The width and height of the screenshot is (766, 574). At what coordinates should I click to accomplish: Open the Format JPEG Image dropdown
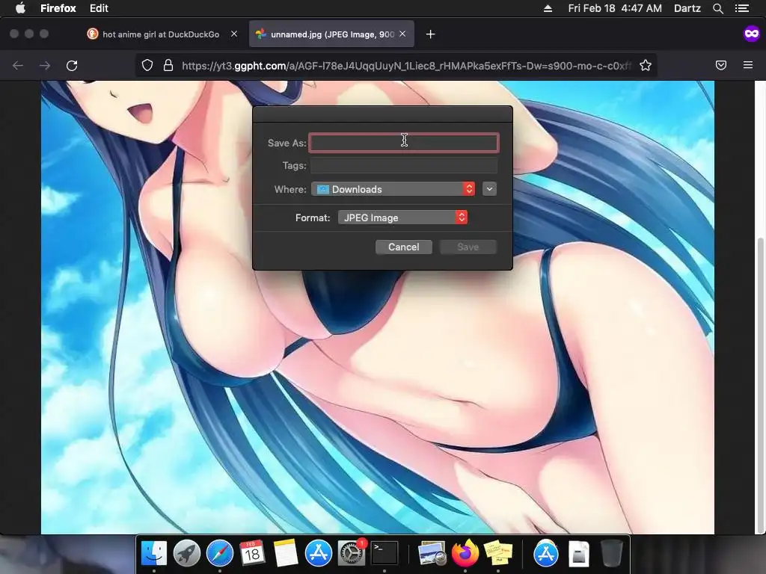coord(402,217)
